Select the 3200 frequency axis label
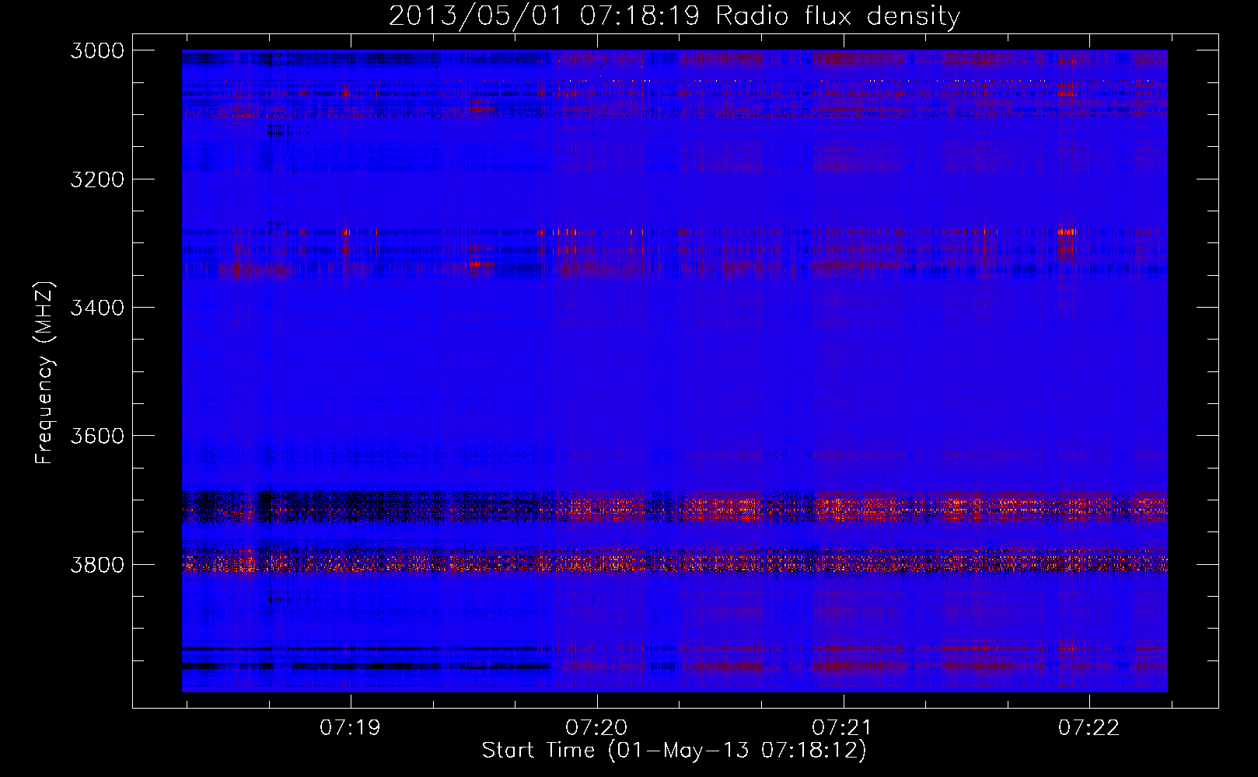1258x777 pixels. point(96,179)
